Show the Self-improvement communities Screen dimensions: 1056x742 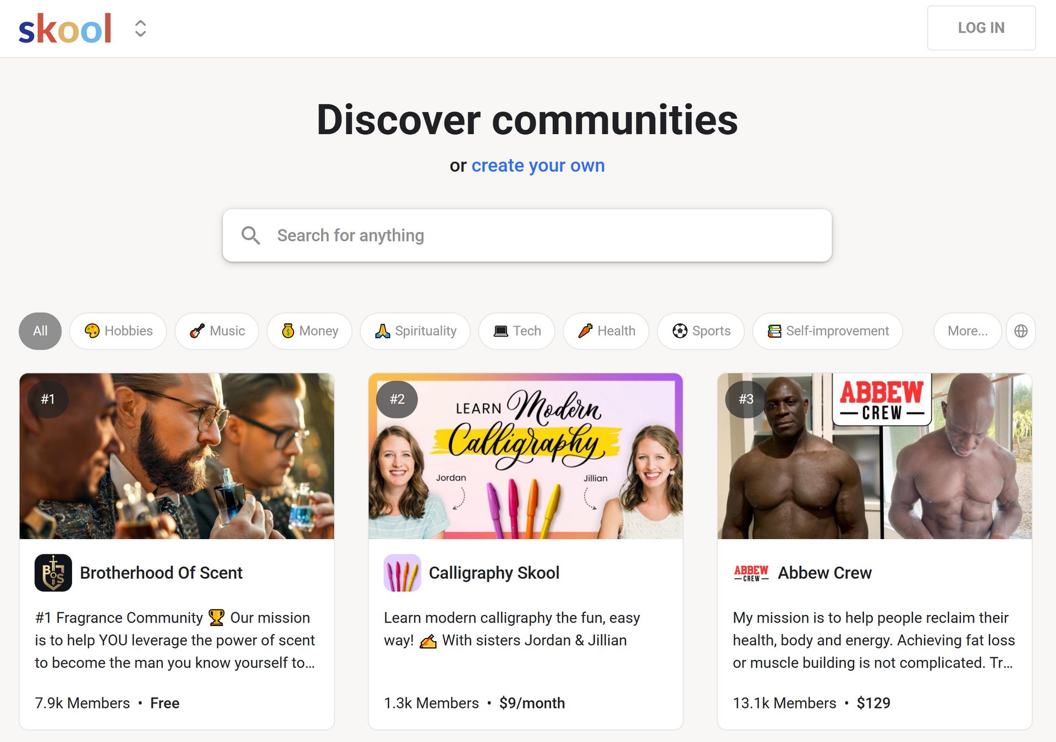point(828,331)
